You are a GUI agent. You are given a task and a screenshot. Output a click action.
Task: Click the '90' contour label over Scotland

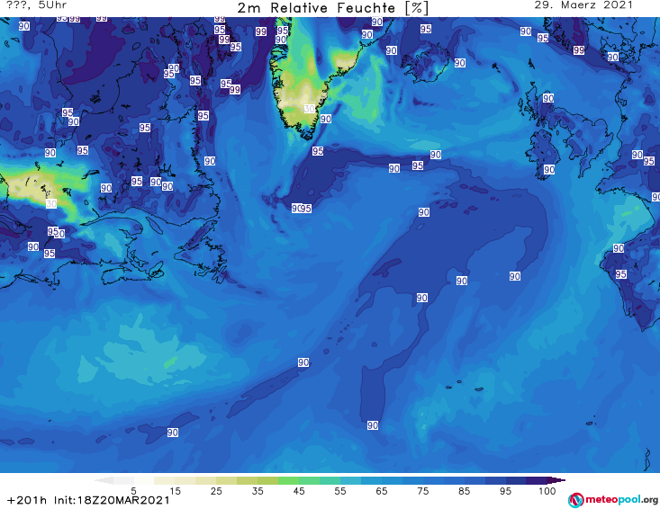[548, 98]
